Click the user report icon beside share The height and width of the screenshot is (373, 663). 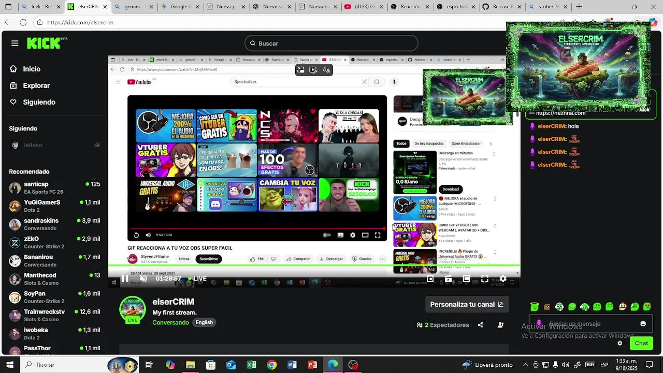(x=500, y=325)
